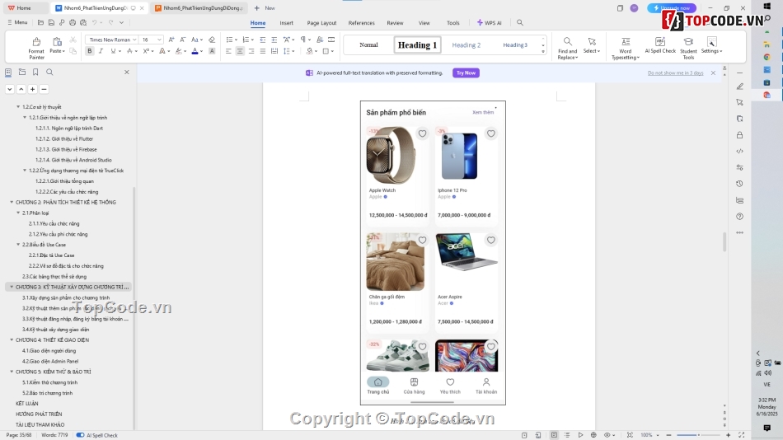Click the Clear Formatting eraser icon
783x440 pixels.
point(212,40)
